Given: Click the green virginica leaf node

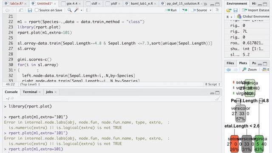Looking at the screenshot, I should pos(259,144).
